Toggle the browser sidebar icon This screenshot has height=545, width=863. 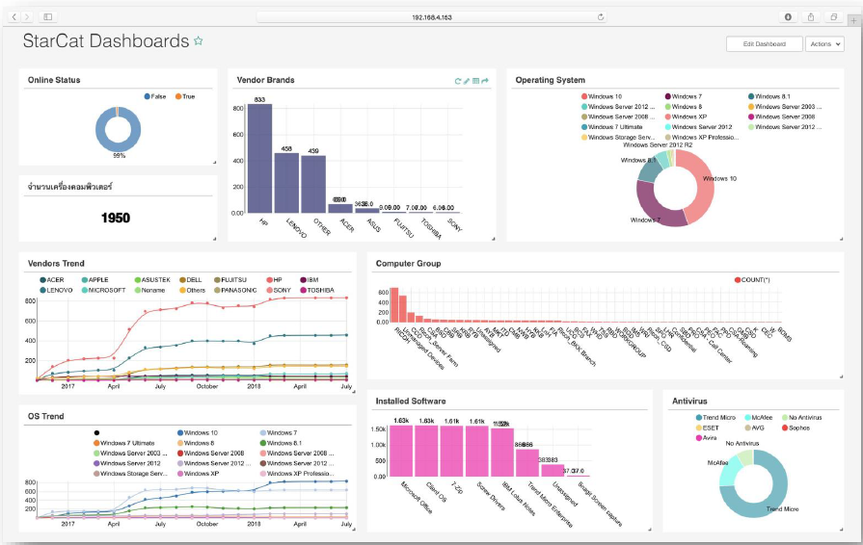pyautogui.click(x=48, y=17)
